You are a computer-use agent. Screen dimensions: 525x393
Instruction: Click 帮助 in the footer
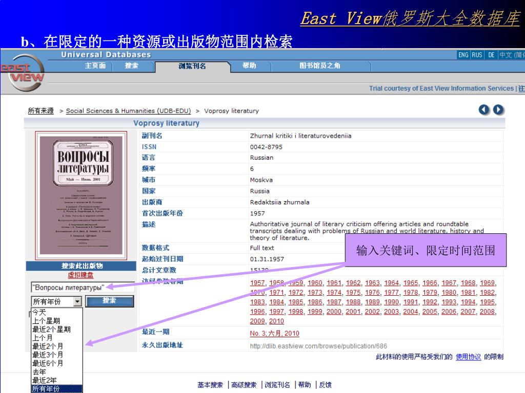305,385
